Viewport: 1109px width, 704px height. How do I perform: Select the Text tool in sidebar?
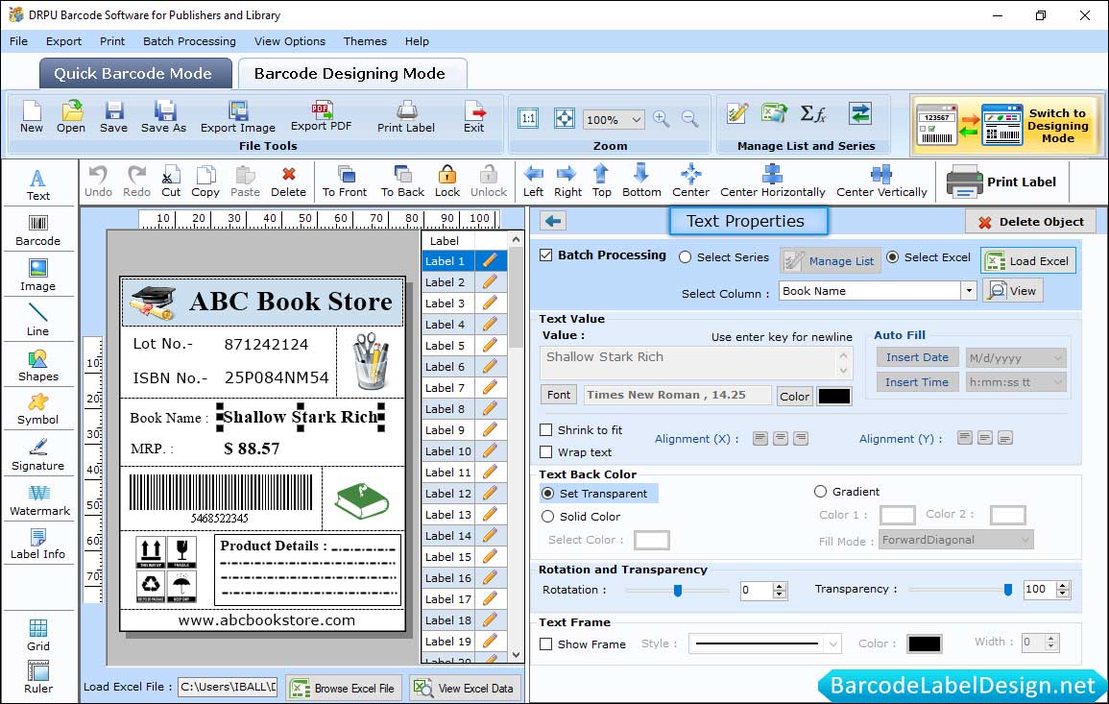[38, 185]
